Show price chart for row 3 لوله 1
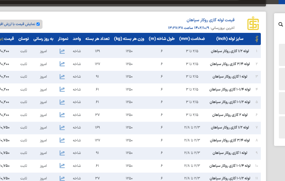Image resolution: width=285 pixels, height=181 pixels. 62,77
